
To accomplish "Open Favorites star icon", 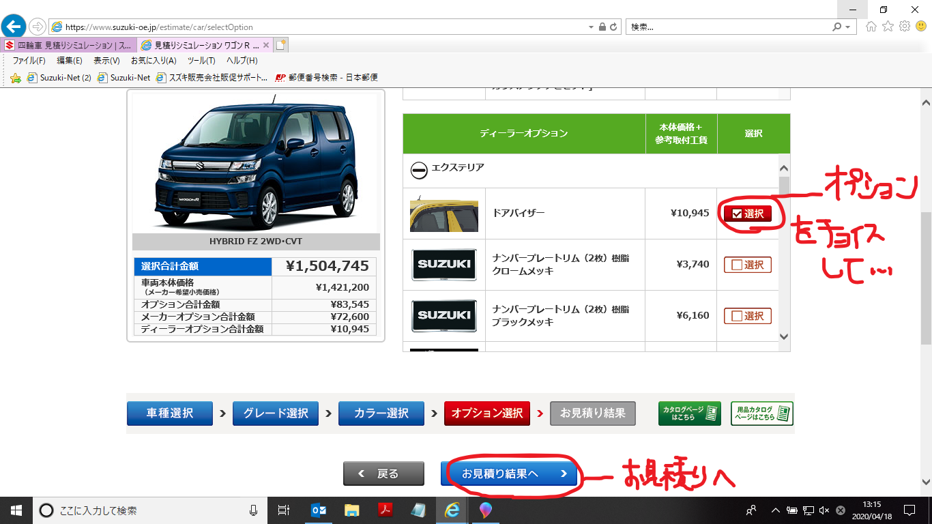I will (888, 27).
